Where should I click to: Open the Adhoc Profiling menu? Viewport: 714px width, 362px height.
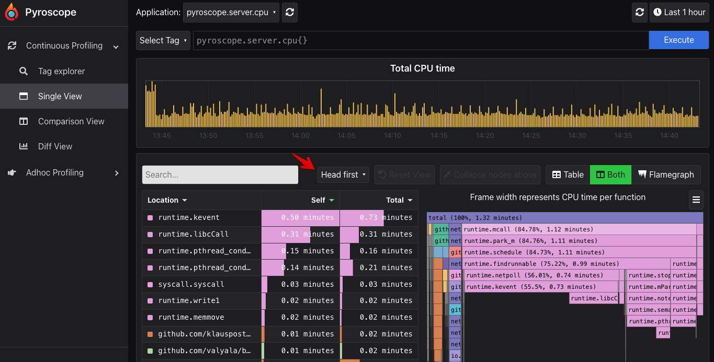click(64, 172)
